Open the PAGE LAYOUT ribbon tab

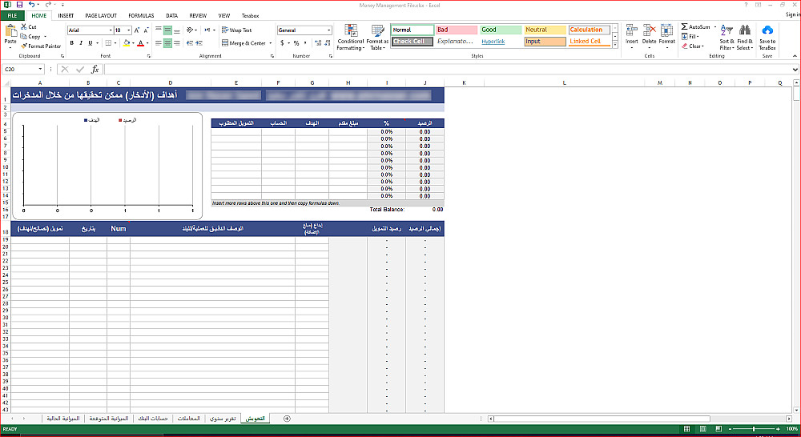tap(101, 16)
